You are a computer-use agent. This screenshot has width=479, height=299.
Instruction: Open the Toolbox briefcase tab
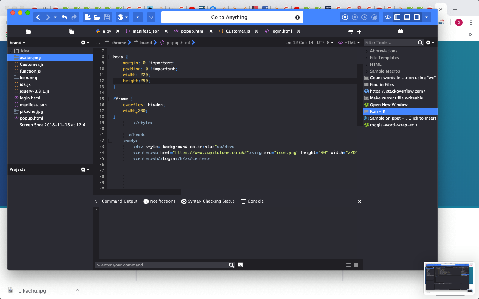pos(400,31)
